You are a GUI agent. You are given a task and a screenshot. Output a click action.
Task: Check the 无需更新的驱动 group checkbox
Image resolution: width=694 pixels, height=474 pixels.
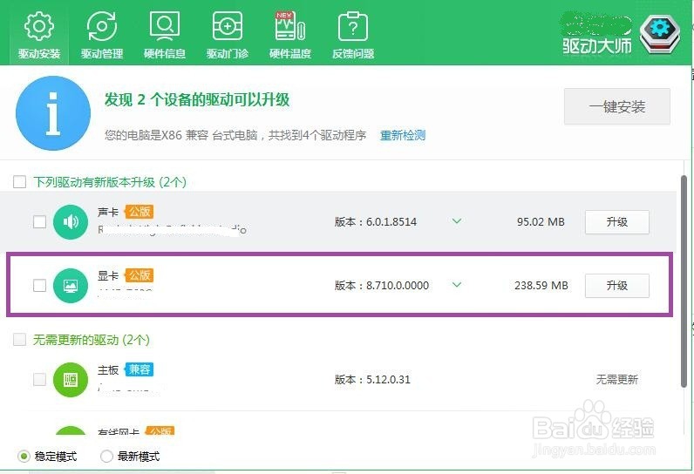point(19,340)
